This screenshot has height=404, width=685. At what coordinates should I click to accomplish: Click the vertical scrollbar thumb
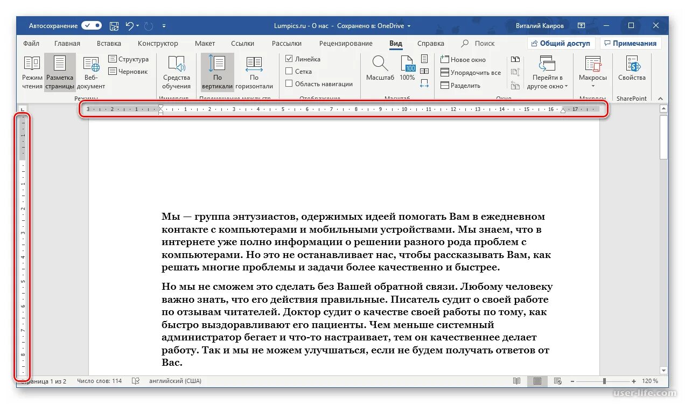coord(663,137)
